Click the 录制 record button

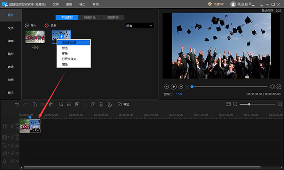pos(51,25)
